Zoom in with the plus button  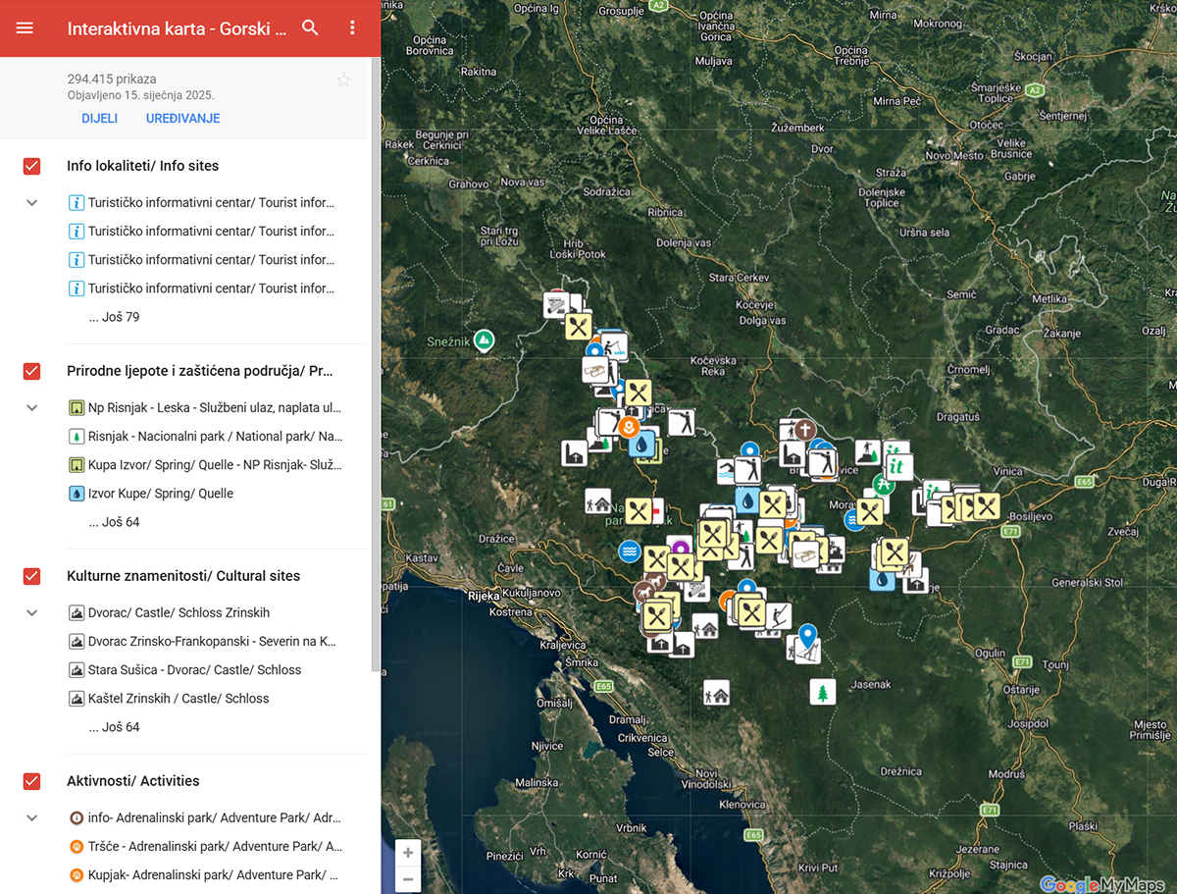point(408,852)
